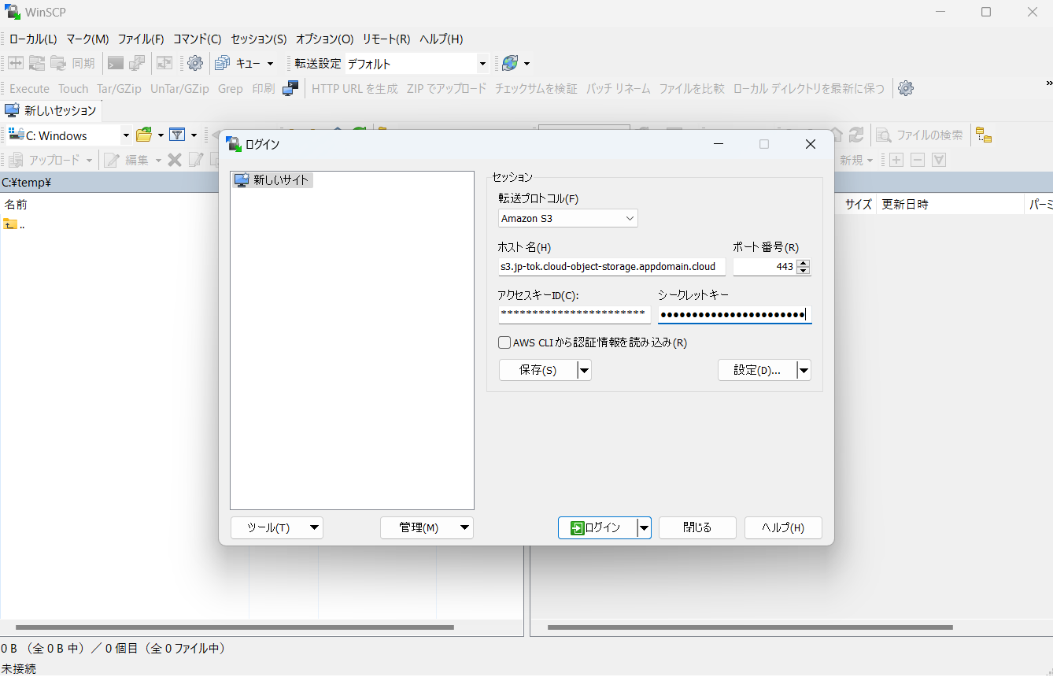Click the custom commands gear icon

click(906, 88)
